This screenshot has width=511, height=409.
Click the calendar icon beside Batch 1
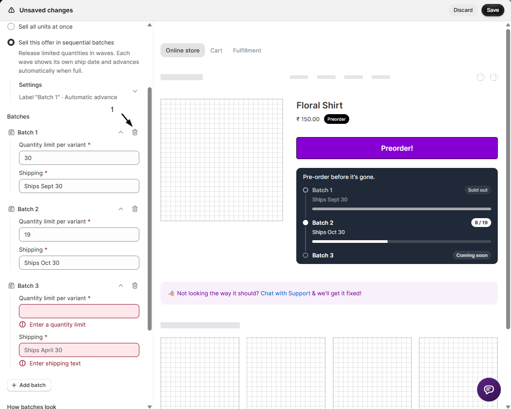point(11,132)
